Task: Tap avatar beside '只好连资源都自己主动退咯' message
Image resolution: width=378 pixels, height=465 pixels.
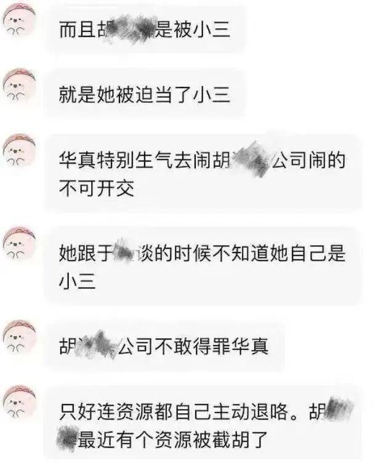Action: (18, 402)
